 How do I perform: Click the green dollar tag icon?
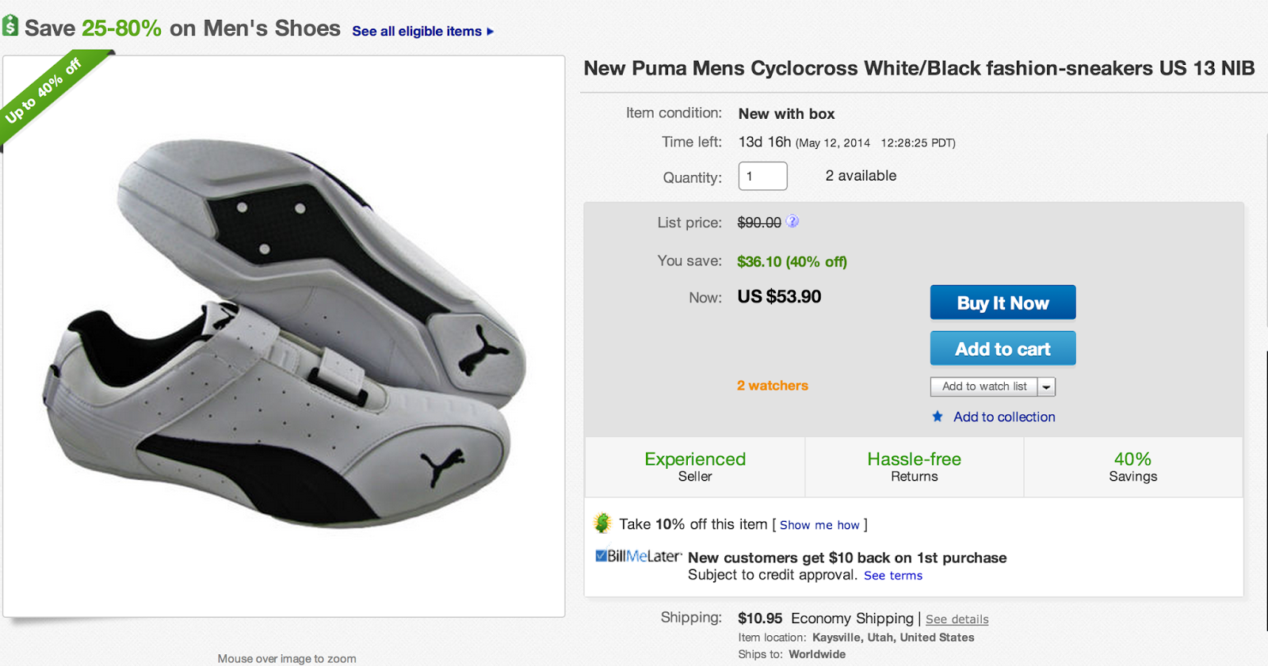[x=10, y=26]
